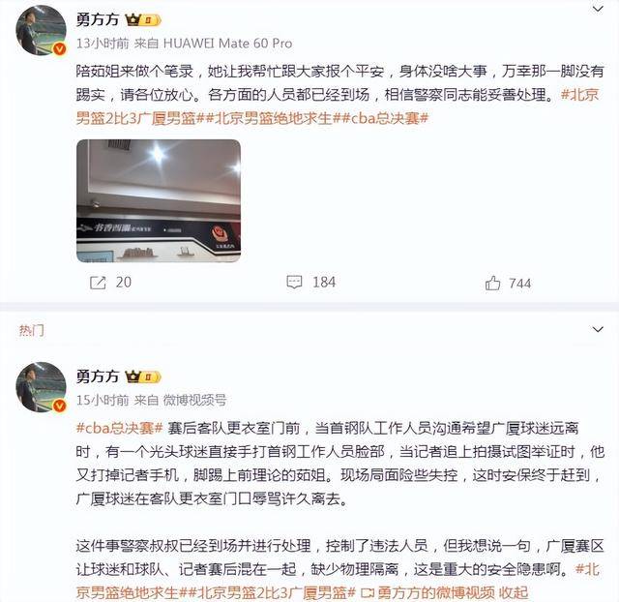Open the 热门 label tab
This screenshot has height=602, width=619.
[x=32, y=330]
